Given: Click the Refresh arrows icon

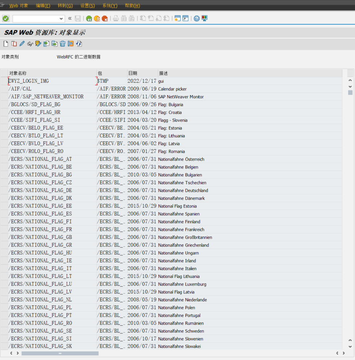Looking at the screenshot, I should point(79,44).
